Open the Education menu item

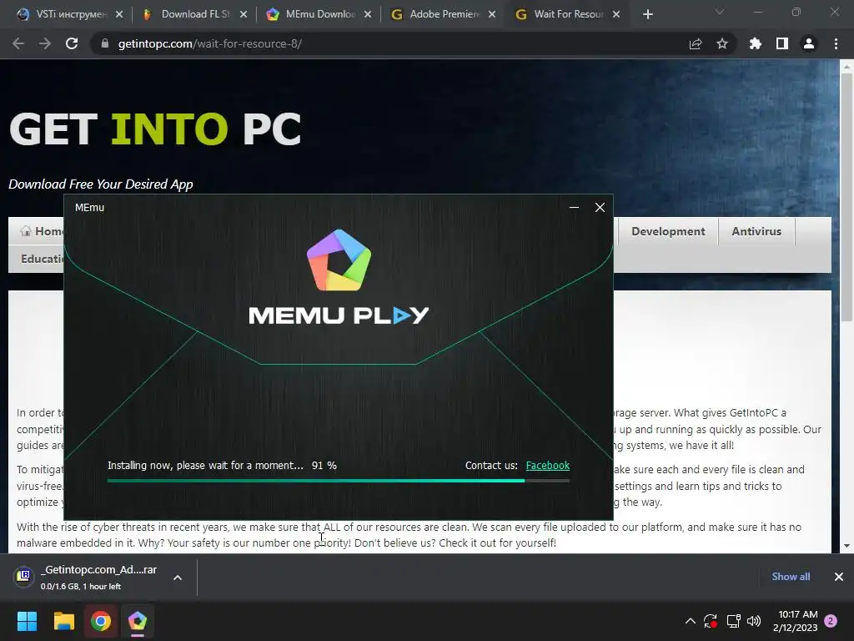tap(42, 259)
